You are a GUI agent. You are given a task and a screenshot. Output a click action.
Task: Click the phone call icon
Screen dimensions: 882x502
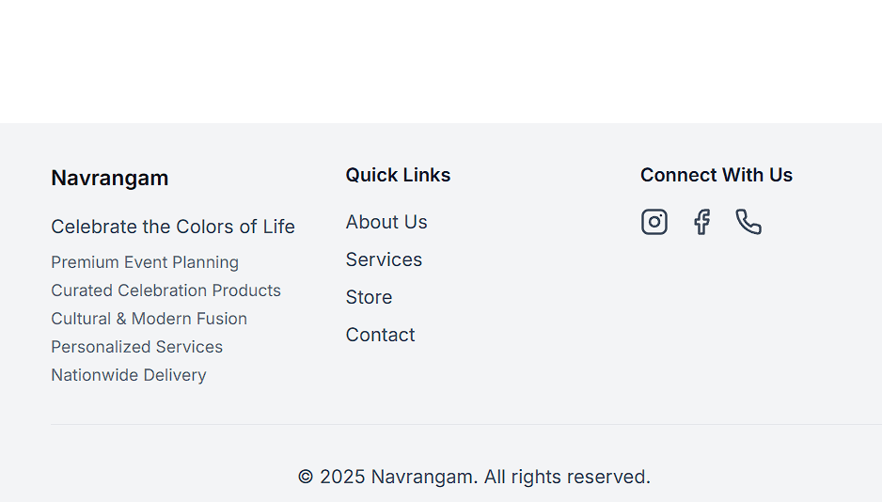point(748,222)
